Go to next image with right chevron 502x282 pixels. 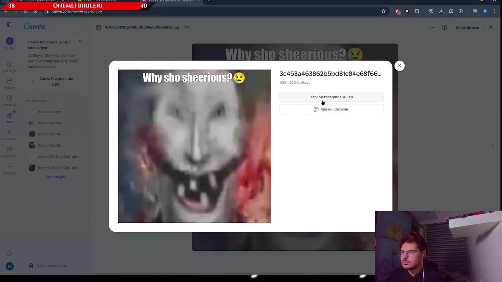(493, 146)
